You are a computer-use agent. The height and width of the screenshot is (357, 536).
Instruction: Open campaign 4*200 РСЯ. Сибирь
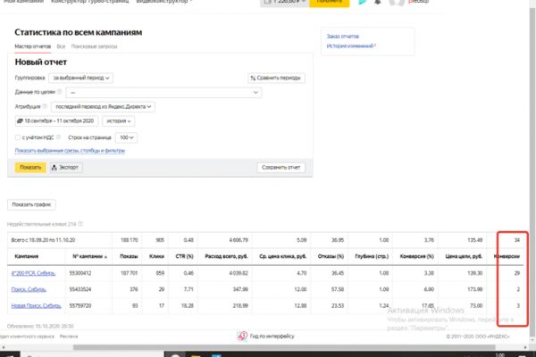33,273
